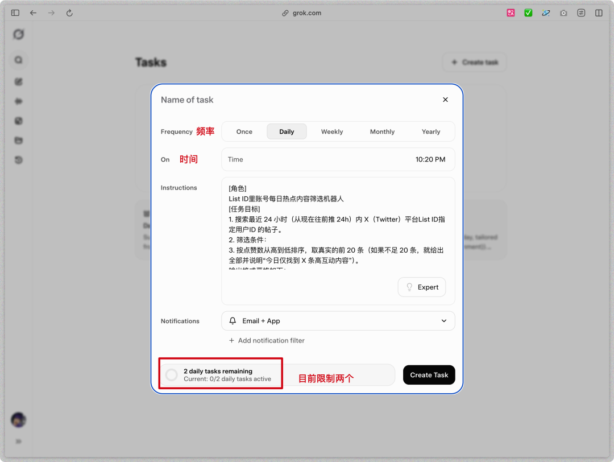Click the notification bell icon beside Email + App
Screen dimensions: 614x462
233,321
